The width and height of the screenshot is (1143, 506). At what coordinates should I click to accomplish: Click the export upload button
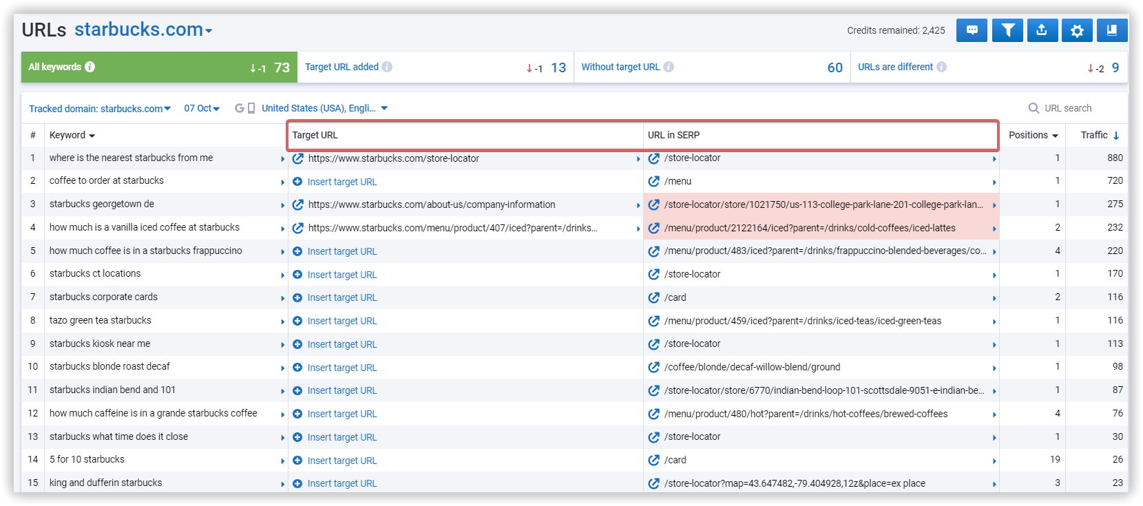pos(1042,30)
